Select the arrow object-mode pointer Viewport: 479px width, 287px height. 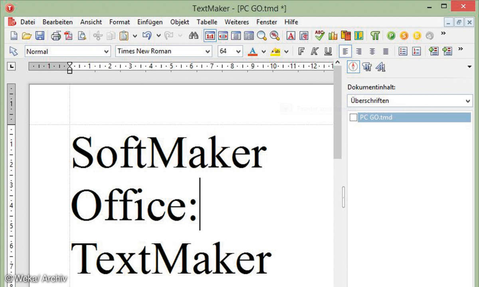point(14,51)
